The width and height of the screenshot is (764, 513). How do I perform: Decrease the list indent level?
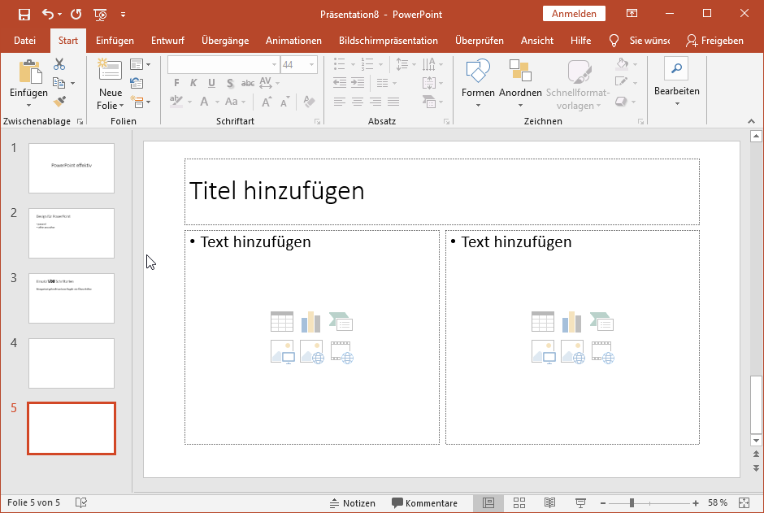(340, 82)
